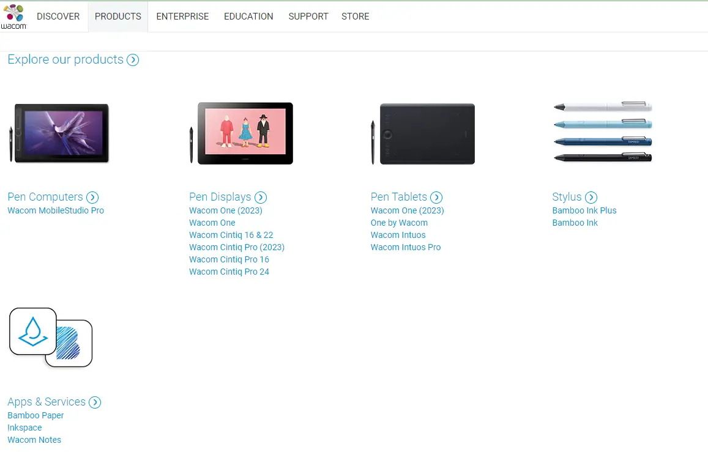Screen dimensions: 708x452
Task: Click the One by Wacom link
Action: 399,223
